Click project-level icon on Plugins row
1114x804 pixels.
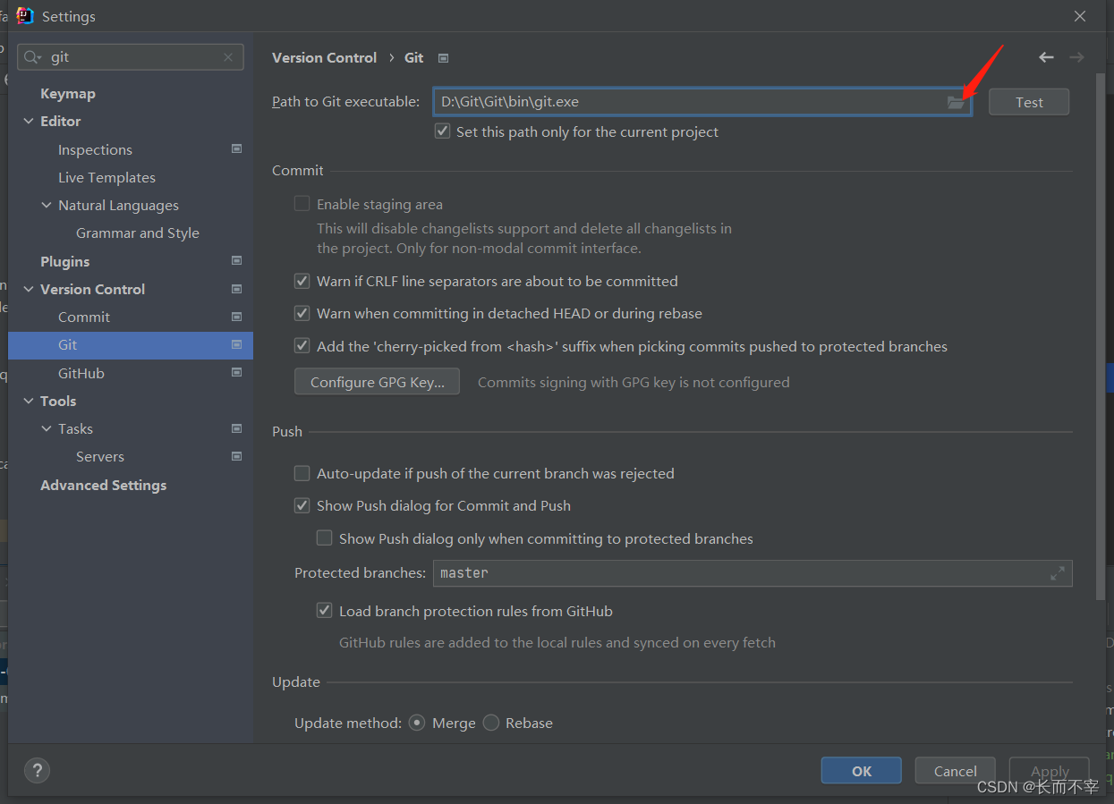tap(236, 260)
